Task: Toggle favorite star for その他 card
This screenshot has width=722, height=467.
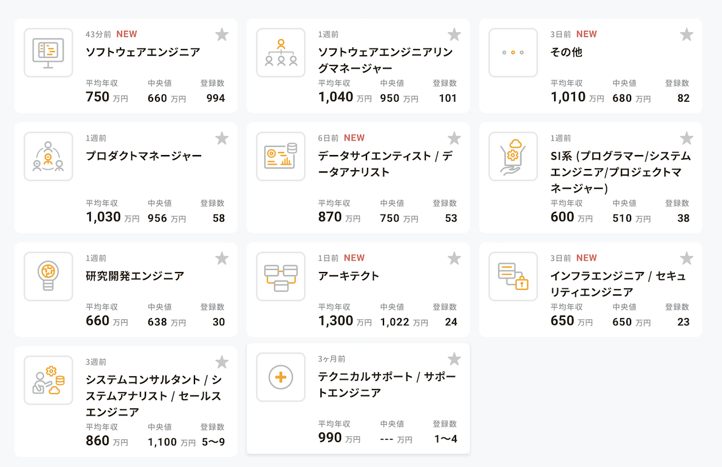Action: [686, 35]
